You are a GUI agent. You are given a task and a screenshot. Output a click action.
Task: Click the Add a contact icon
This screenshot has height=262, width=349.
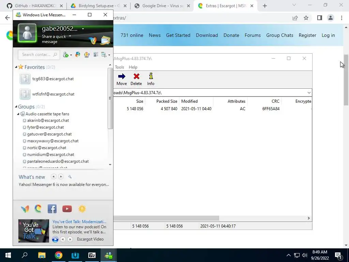click(x=66, y=55)
